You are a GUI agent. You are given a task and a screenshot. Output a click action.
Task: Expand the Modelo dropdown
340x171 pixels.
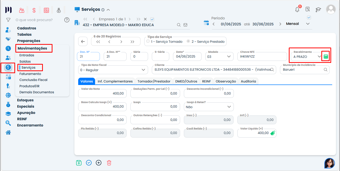[229, 57]
